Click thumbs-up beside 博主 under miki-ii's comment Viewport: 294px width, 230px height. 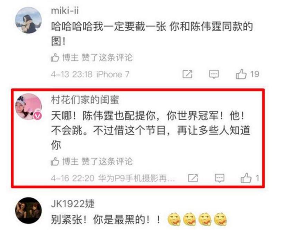click(x=55, y=57)
